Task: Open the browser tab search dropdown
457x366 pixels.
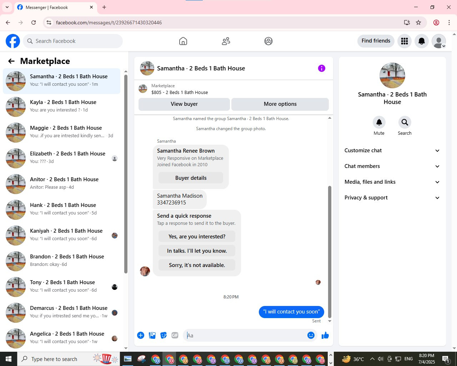Action: point(7,7)
